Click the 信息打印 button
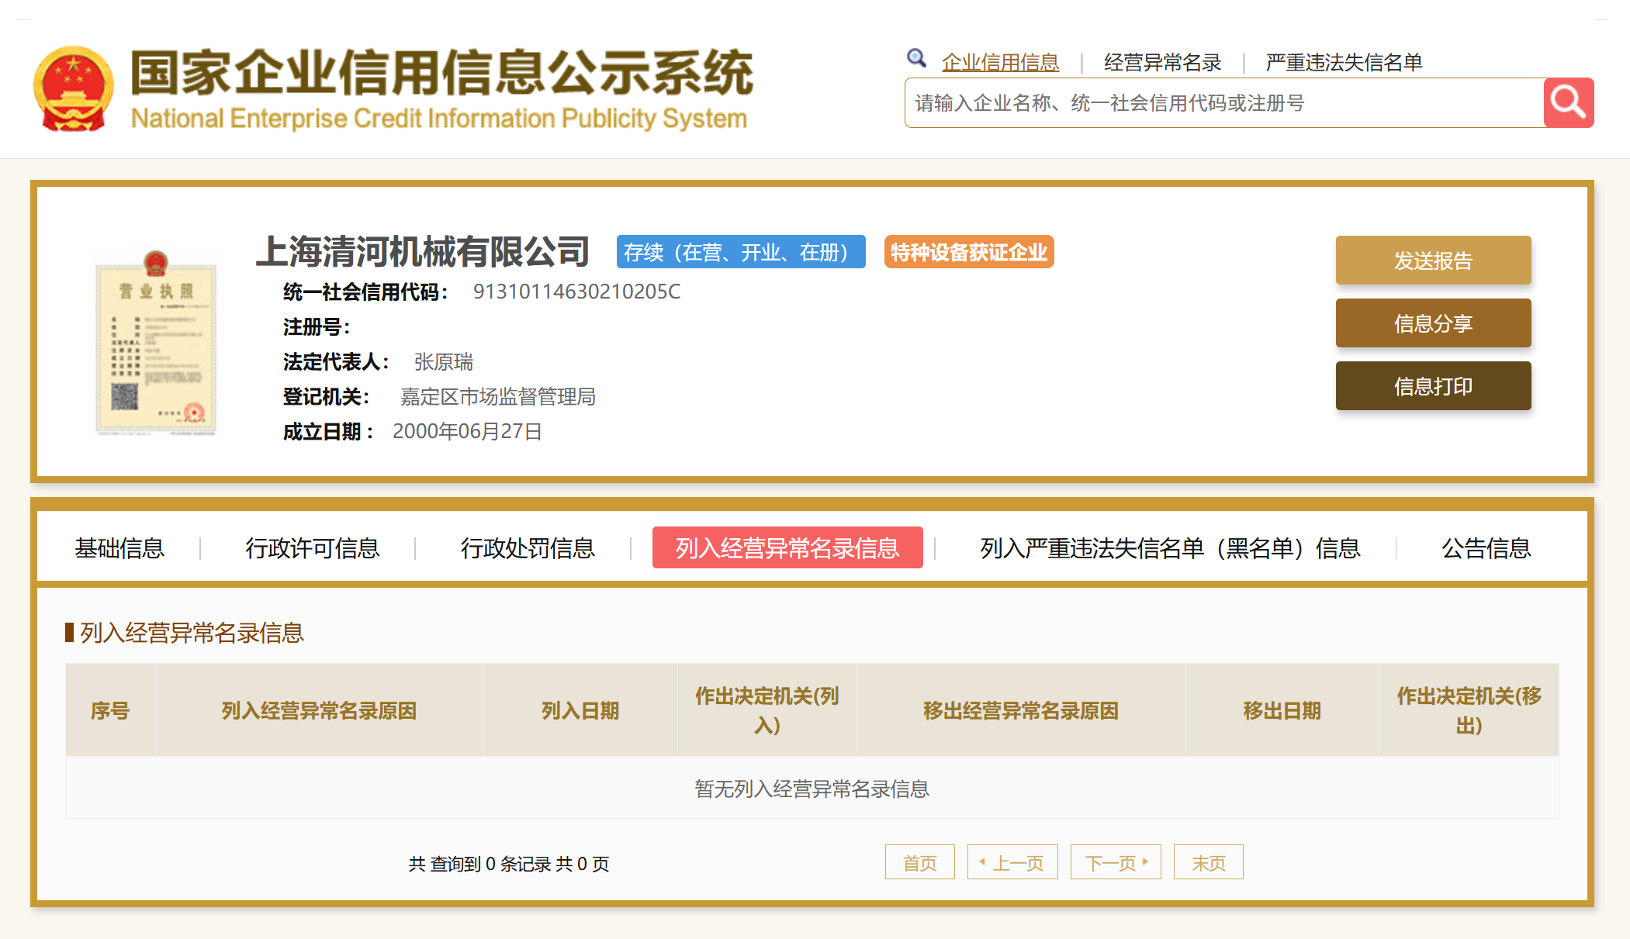The image size is (1630, 939). coord(1433,386)
